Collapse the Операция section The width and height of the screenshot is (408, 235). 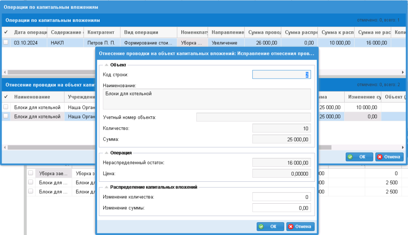106,153
